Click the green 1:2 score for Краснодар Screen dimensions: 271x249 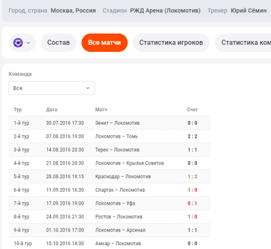[192, 177]
